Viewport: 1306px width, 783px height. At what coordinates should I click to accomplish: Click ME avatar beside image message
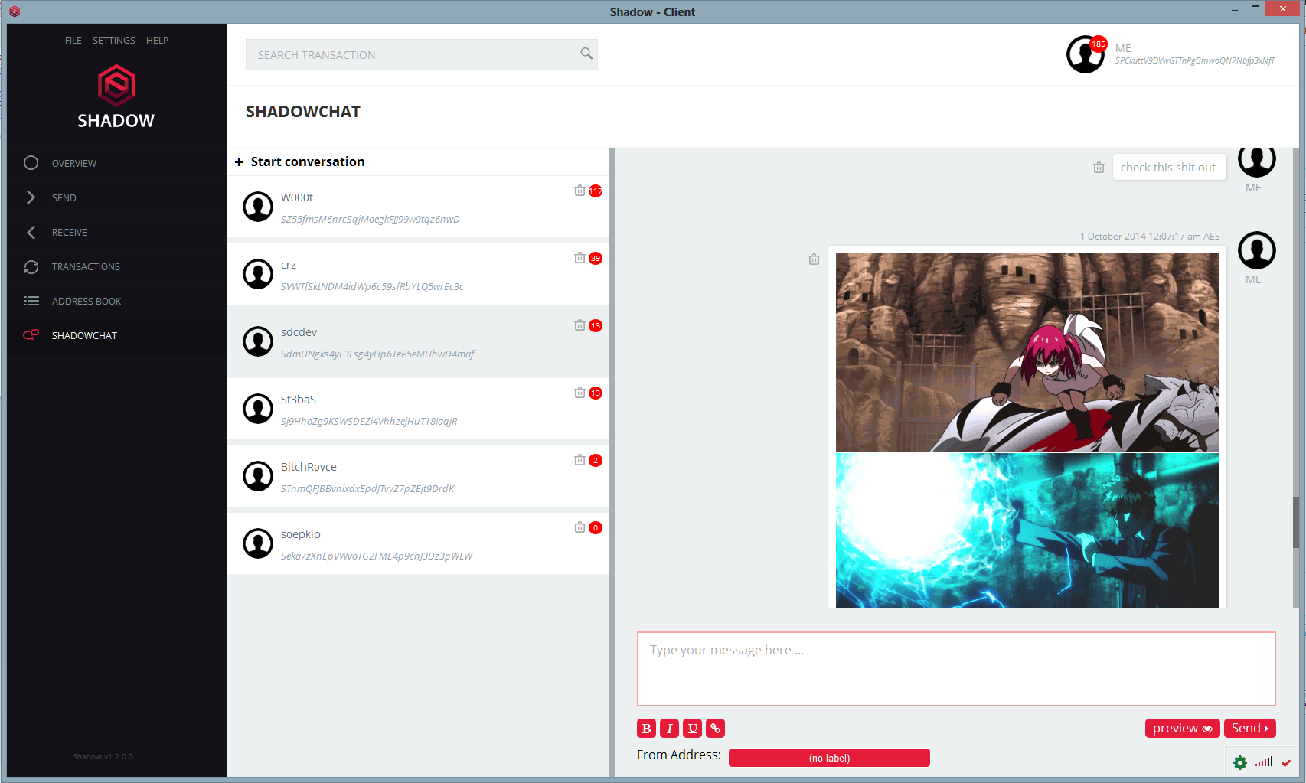(1256, 250)
